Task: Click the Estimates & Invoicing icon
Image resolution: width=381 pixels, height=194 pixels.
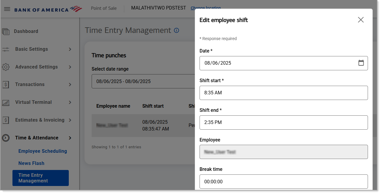Action: [6, 120]
